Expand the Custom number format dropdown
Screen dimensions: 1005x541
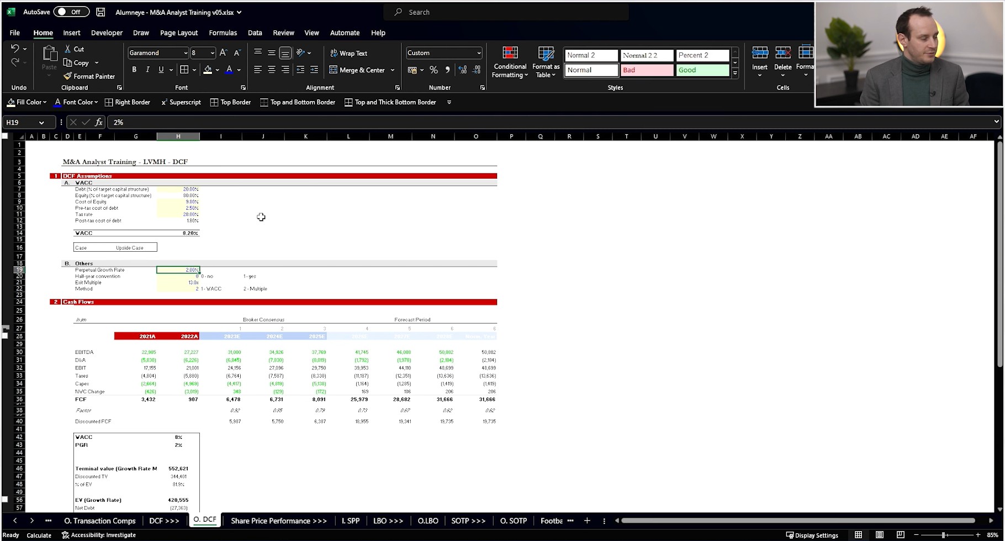tap(478, 53)
